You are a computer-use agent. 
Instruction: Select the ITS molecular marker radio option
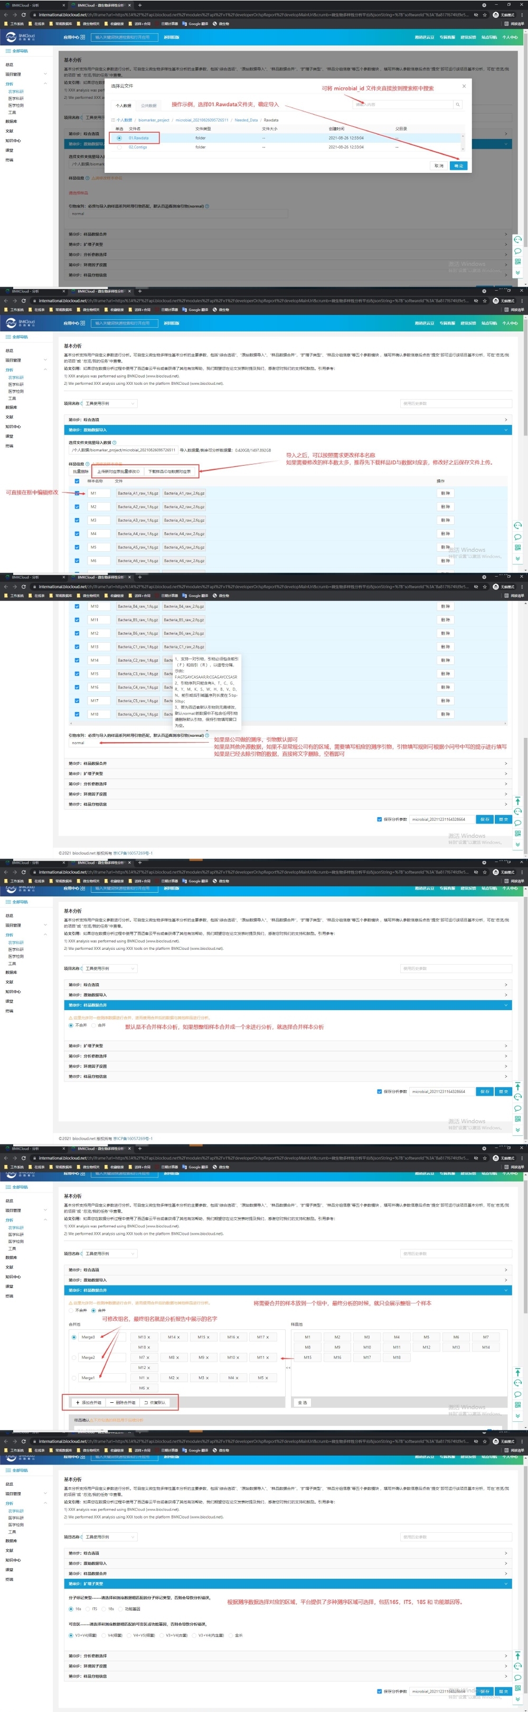[x=88, y=1609]
